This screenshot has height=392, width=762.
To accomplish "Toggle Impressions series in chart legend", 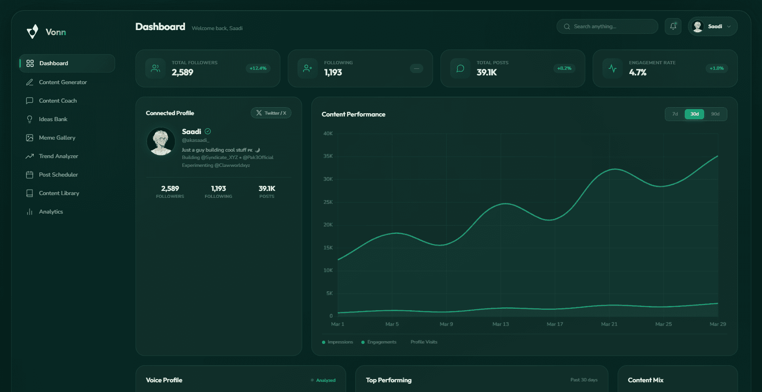I will [337, 342].
